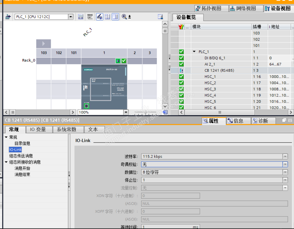Switch to the 网络视图 network view tab
294x229 pixels.
click(x=246, y=8)
